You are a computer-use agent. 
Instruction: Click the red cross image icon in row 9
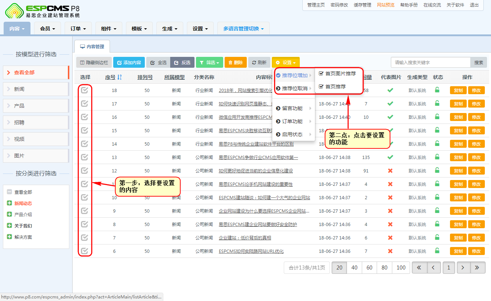click(390, 211)
